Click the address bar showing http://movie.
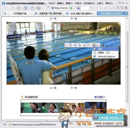The height and width of the screenshot is (128, 130). click(60, 8)
